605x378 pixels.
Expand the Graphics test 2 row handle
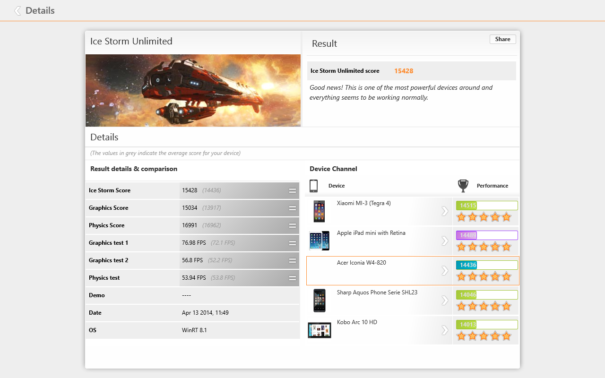(293, 260)
